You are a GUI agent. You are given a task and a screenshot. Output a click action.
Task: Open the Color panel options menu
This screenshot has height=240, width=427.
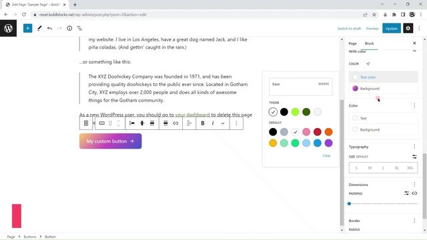tap(414, 105)
